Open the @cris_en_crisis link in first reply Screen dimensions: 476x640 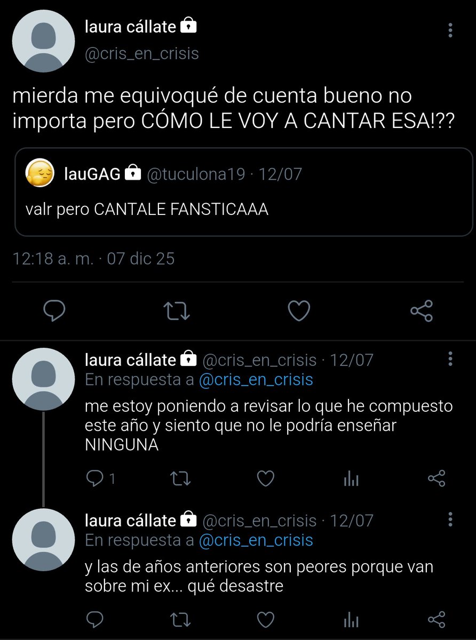coord(256,380)
